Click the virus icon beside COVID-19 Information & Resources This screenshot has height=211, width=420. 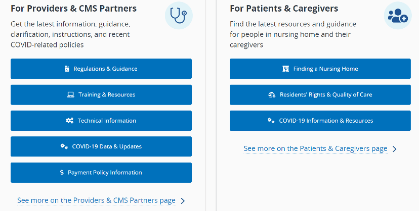pos(271,121)
